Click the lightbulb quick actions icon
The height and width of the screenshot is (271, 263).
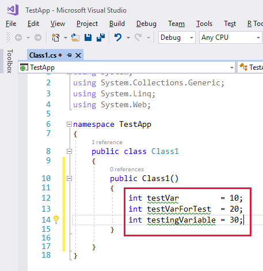coord(56,220)
